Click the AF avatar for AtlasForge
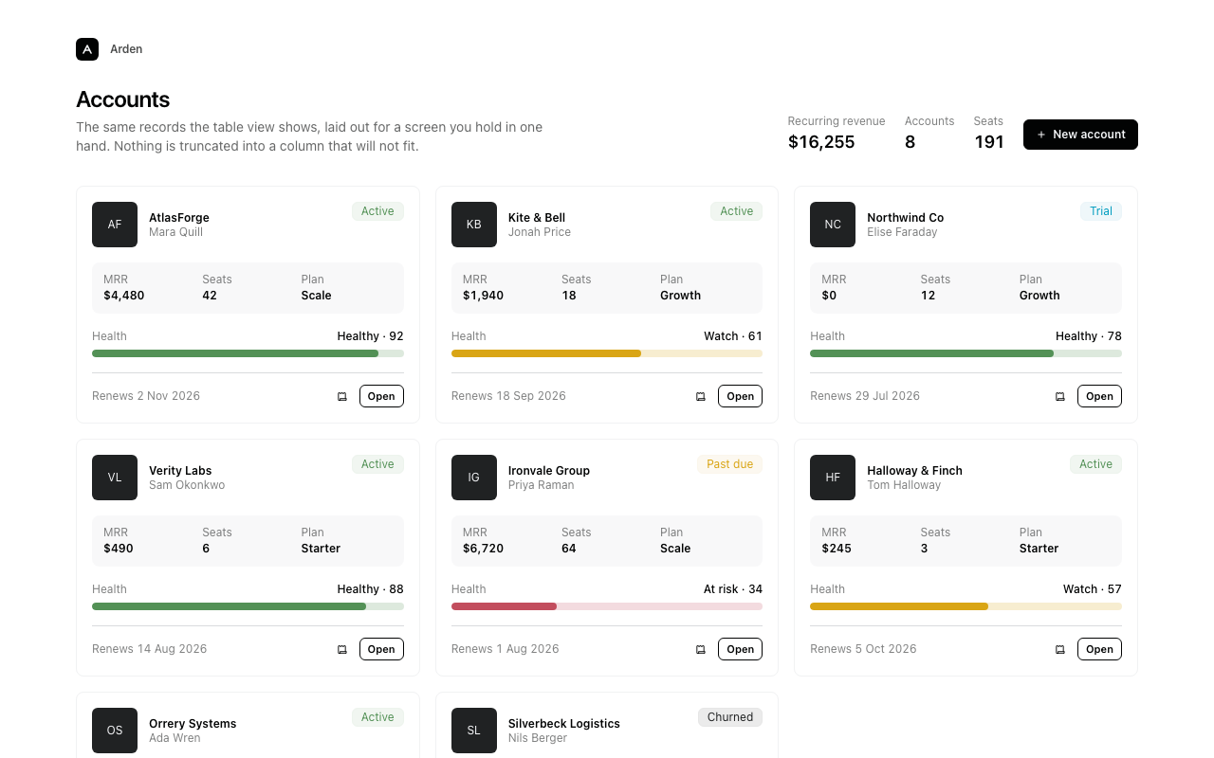The image size is (1214, 758). tap(115, 225)
